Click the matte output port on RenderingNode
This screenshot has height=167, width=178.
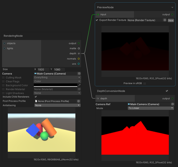coord(78,49)
